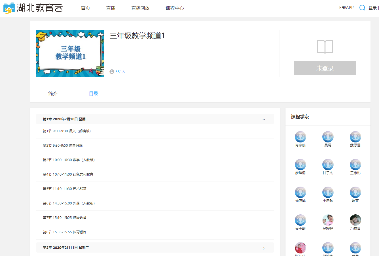
Task: Open 课程中心 from the top menu
Action: click(x=175, y=8)
